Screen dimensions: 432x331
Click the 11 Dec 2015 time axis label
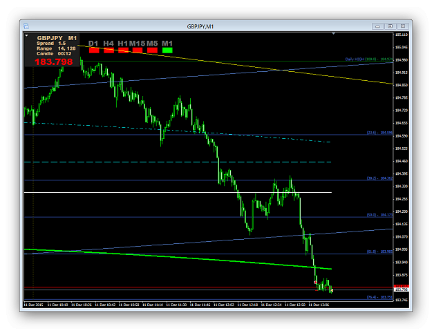[x=34, y=305]
